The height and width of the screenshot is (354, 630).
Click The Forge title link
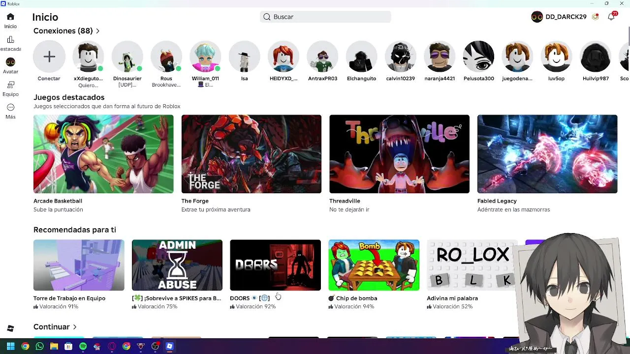[x=195, y=201]
